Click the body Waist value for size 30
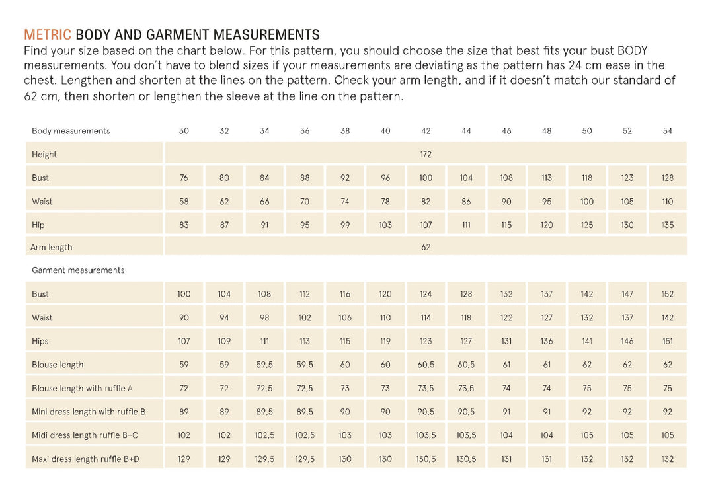 click(x=184, y=202)
